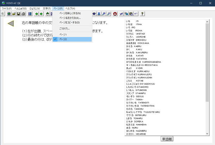Image resolution: width=215 pixels, height=145 pixels.
Task: Choose ページ名をかえる(A)... menu entry
Action: click(72, 18)
